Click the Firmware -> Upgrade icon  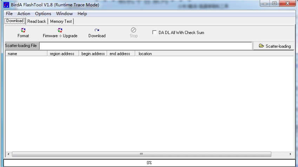pyautogui.click(x=60, y=30)
